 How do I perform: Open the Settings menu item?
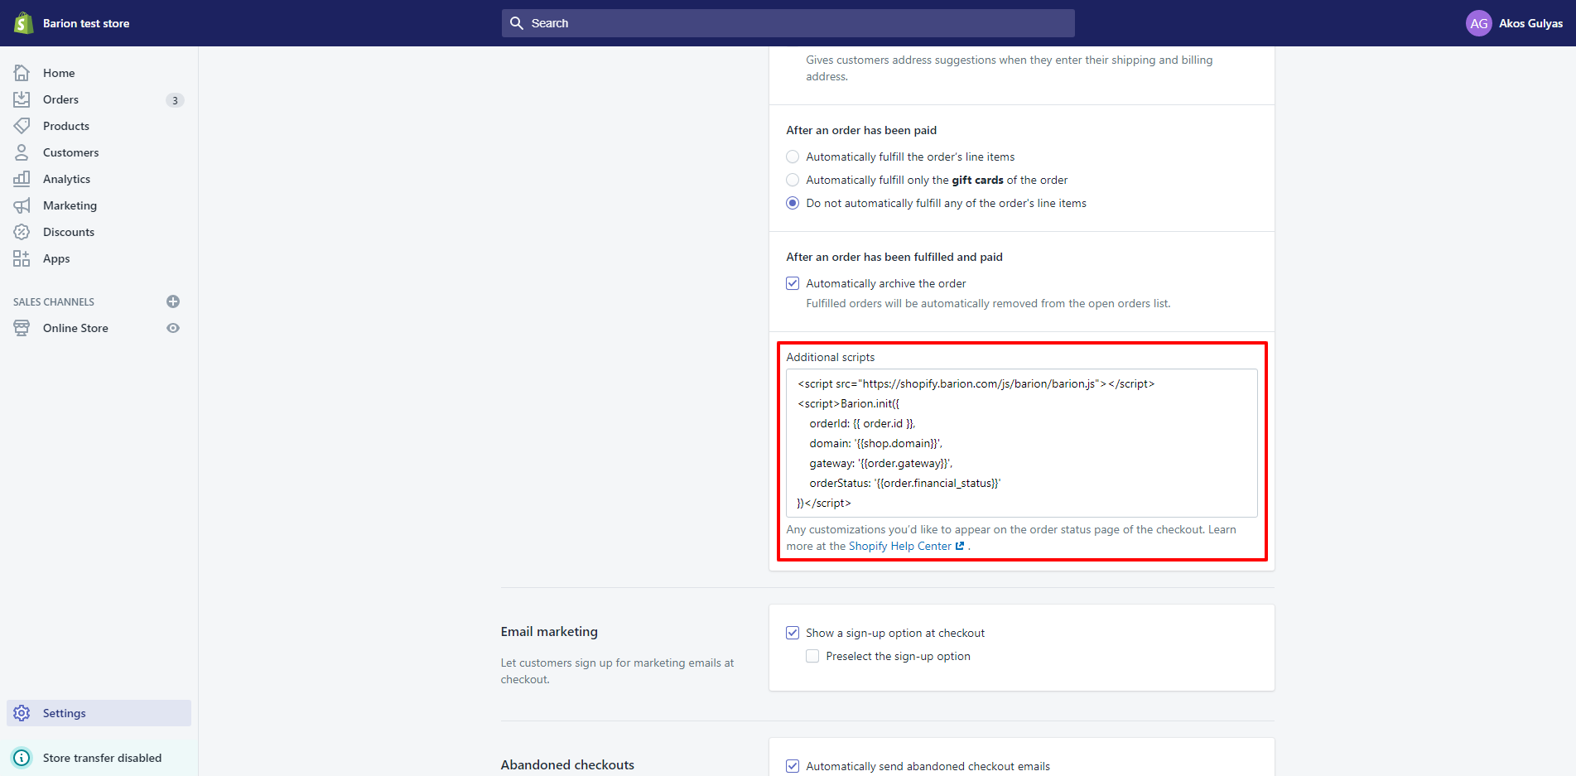[99, 713]
